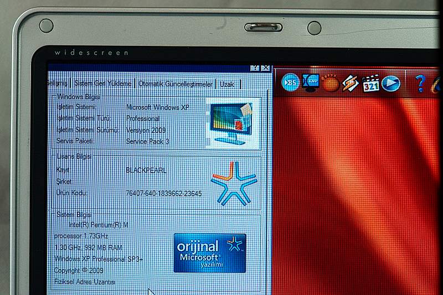
Task: Click the "Windows Bilgisi" group heading
Action: 78,97
